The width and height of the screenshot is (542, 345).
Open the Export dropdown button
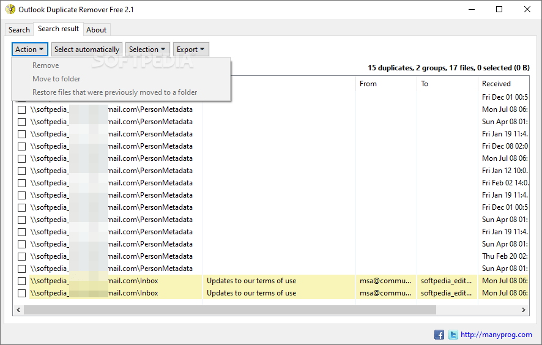191,50
